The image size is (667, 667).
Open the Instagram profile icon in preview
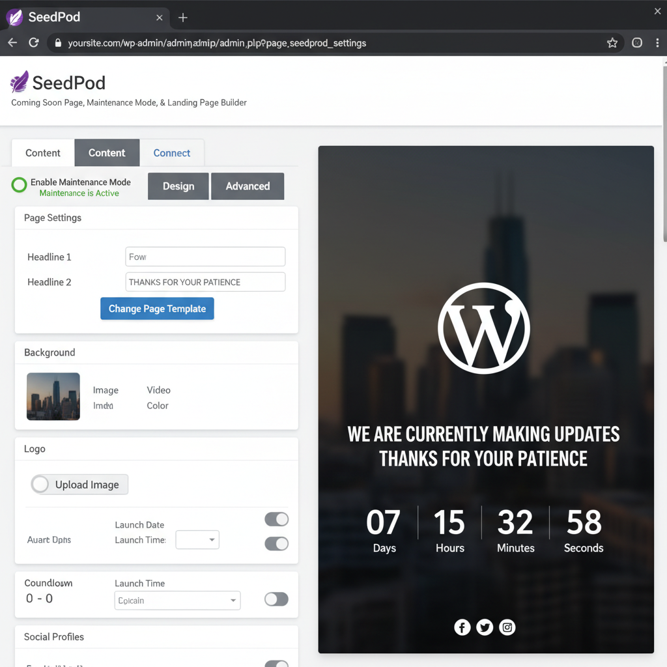coord(507,627)
